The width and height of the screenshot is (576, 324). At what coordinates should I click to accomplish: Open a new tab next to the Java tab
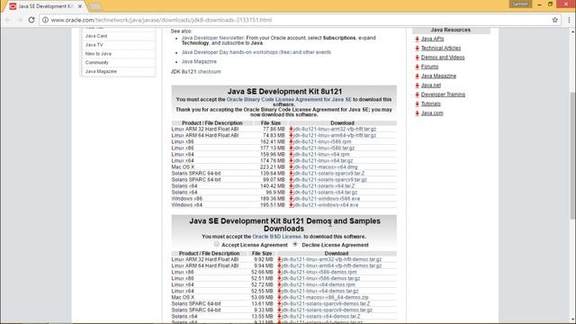pos(96,6)
